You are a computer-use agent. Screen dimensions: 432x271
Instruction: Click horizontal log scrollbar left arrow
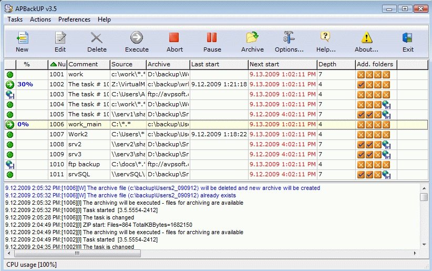[9, 253]
